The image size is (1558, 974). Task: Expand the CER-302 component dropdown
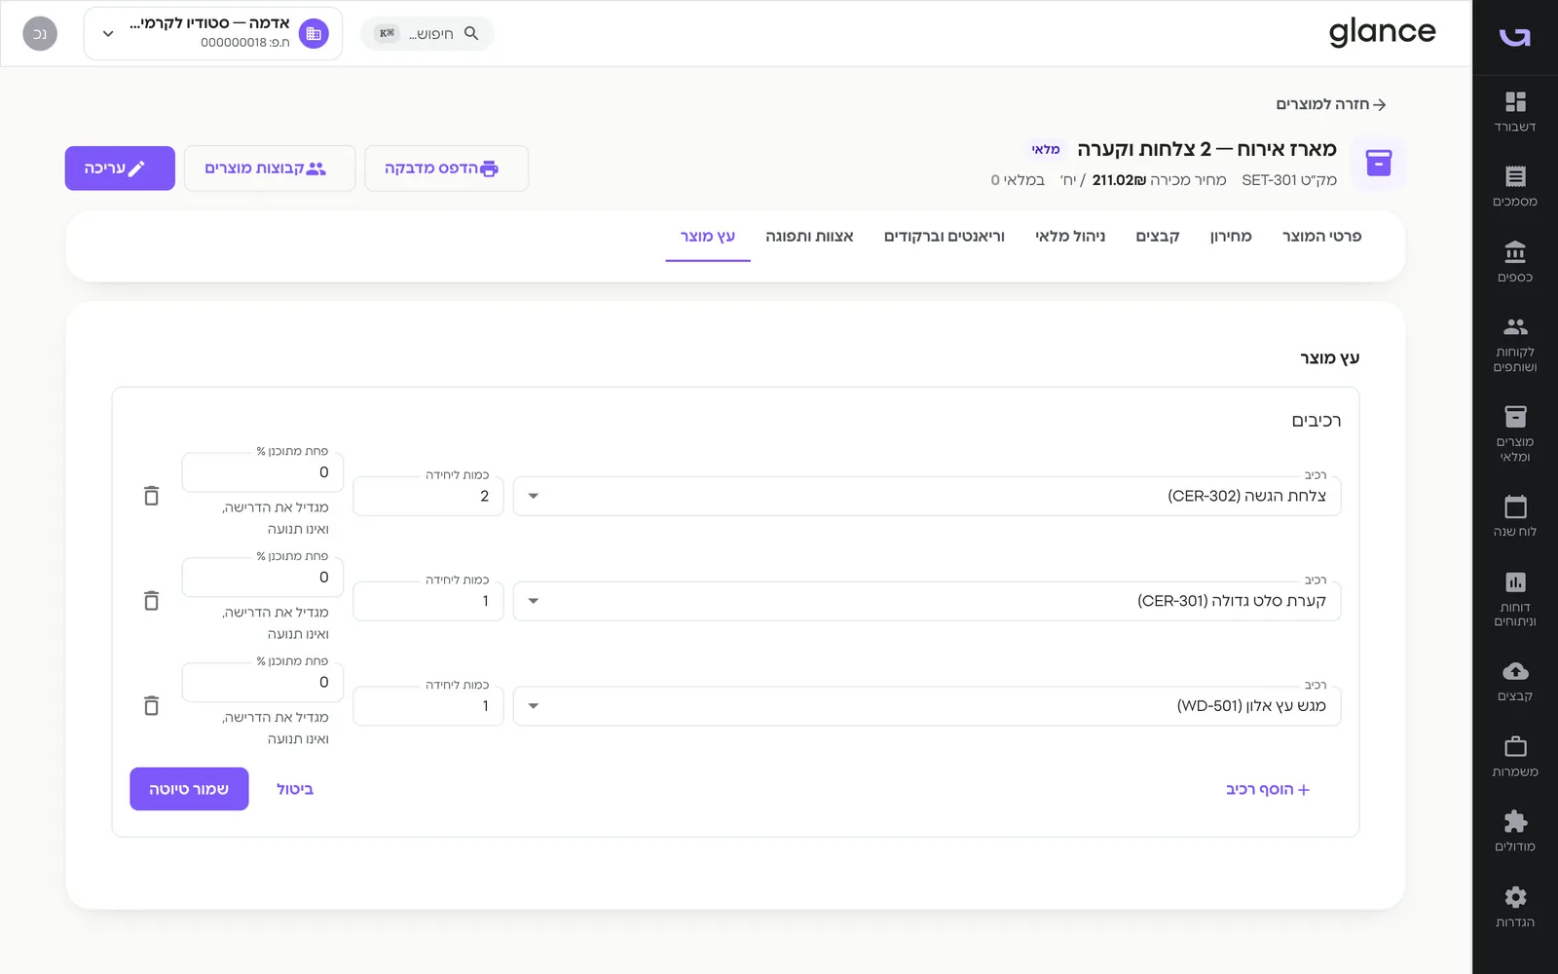point(534,496)
